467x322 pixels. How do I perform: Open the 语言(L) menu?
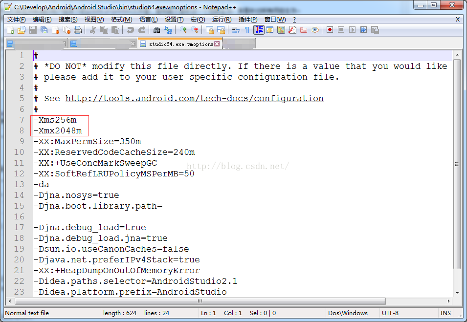coord(148,20)
